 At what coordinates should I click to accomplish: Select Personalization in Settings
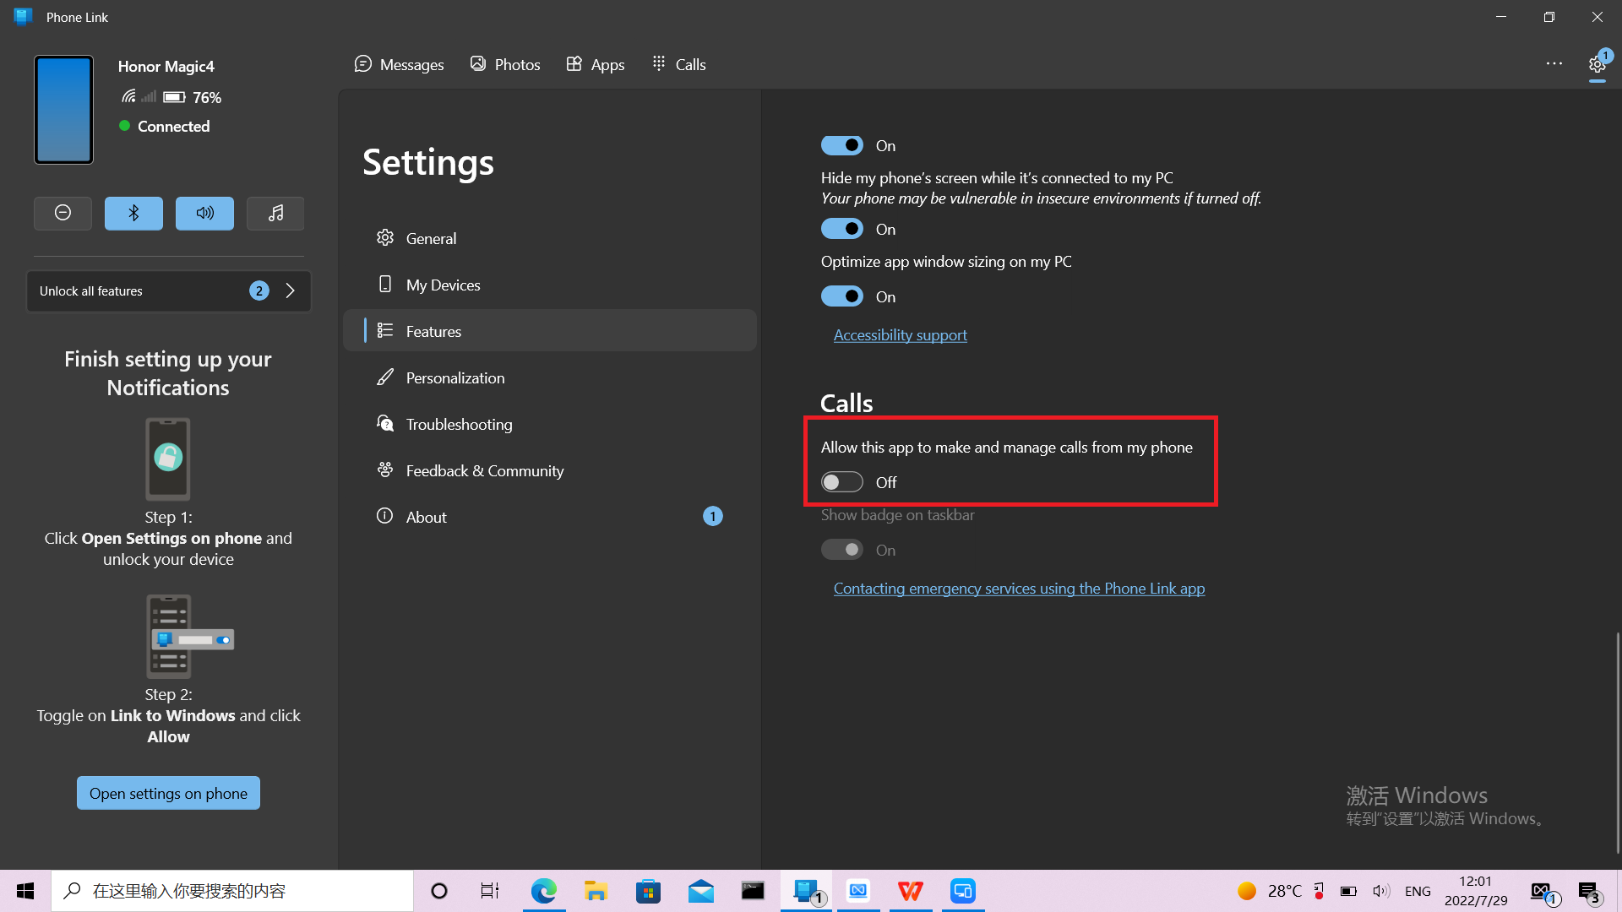coord(550,377)
